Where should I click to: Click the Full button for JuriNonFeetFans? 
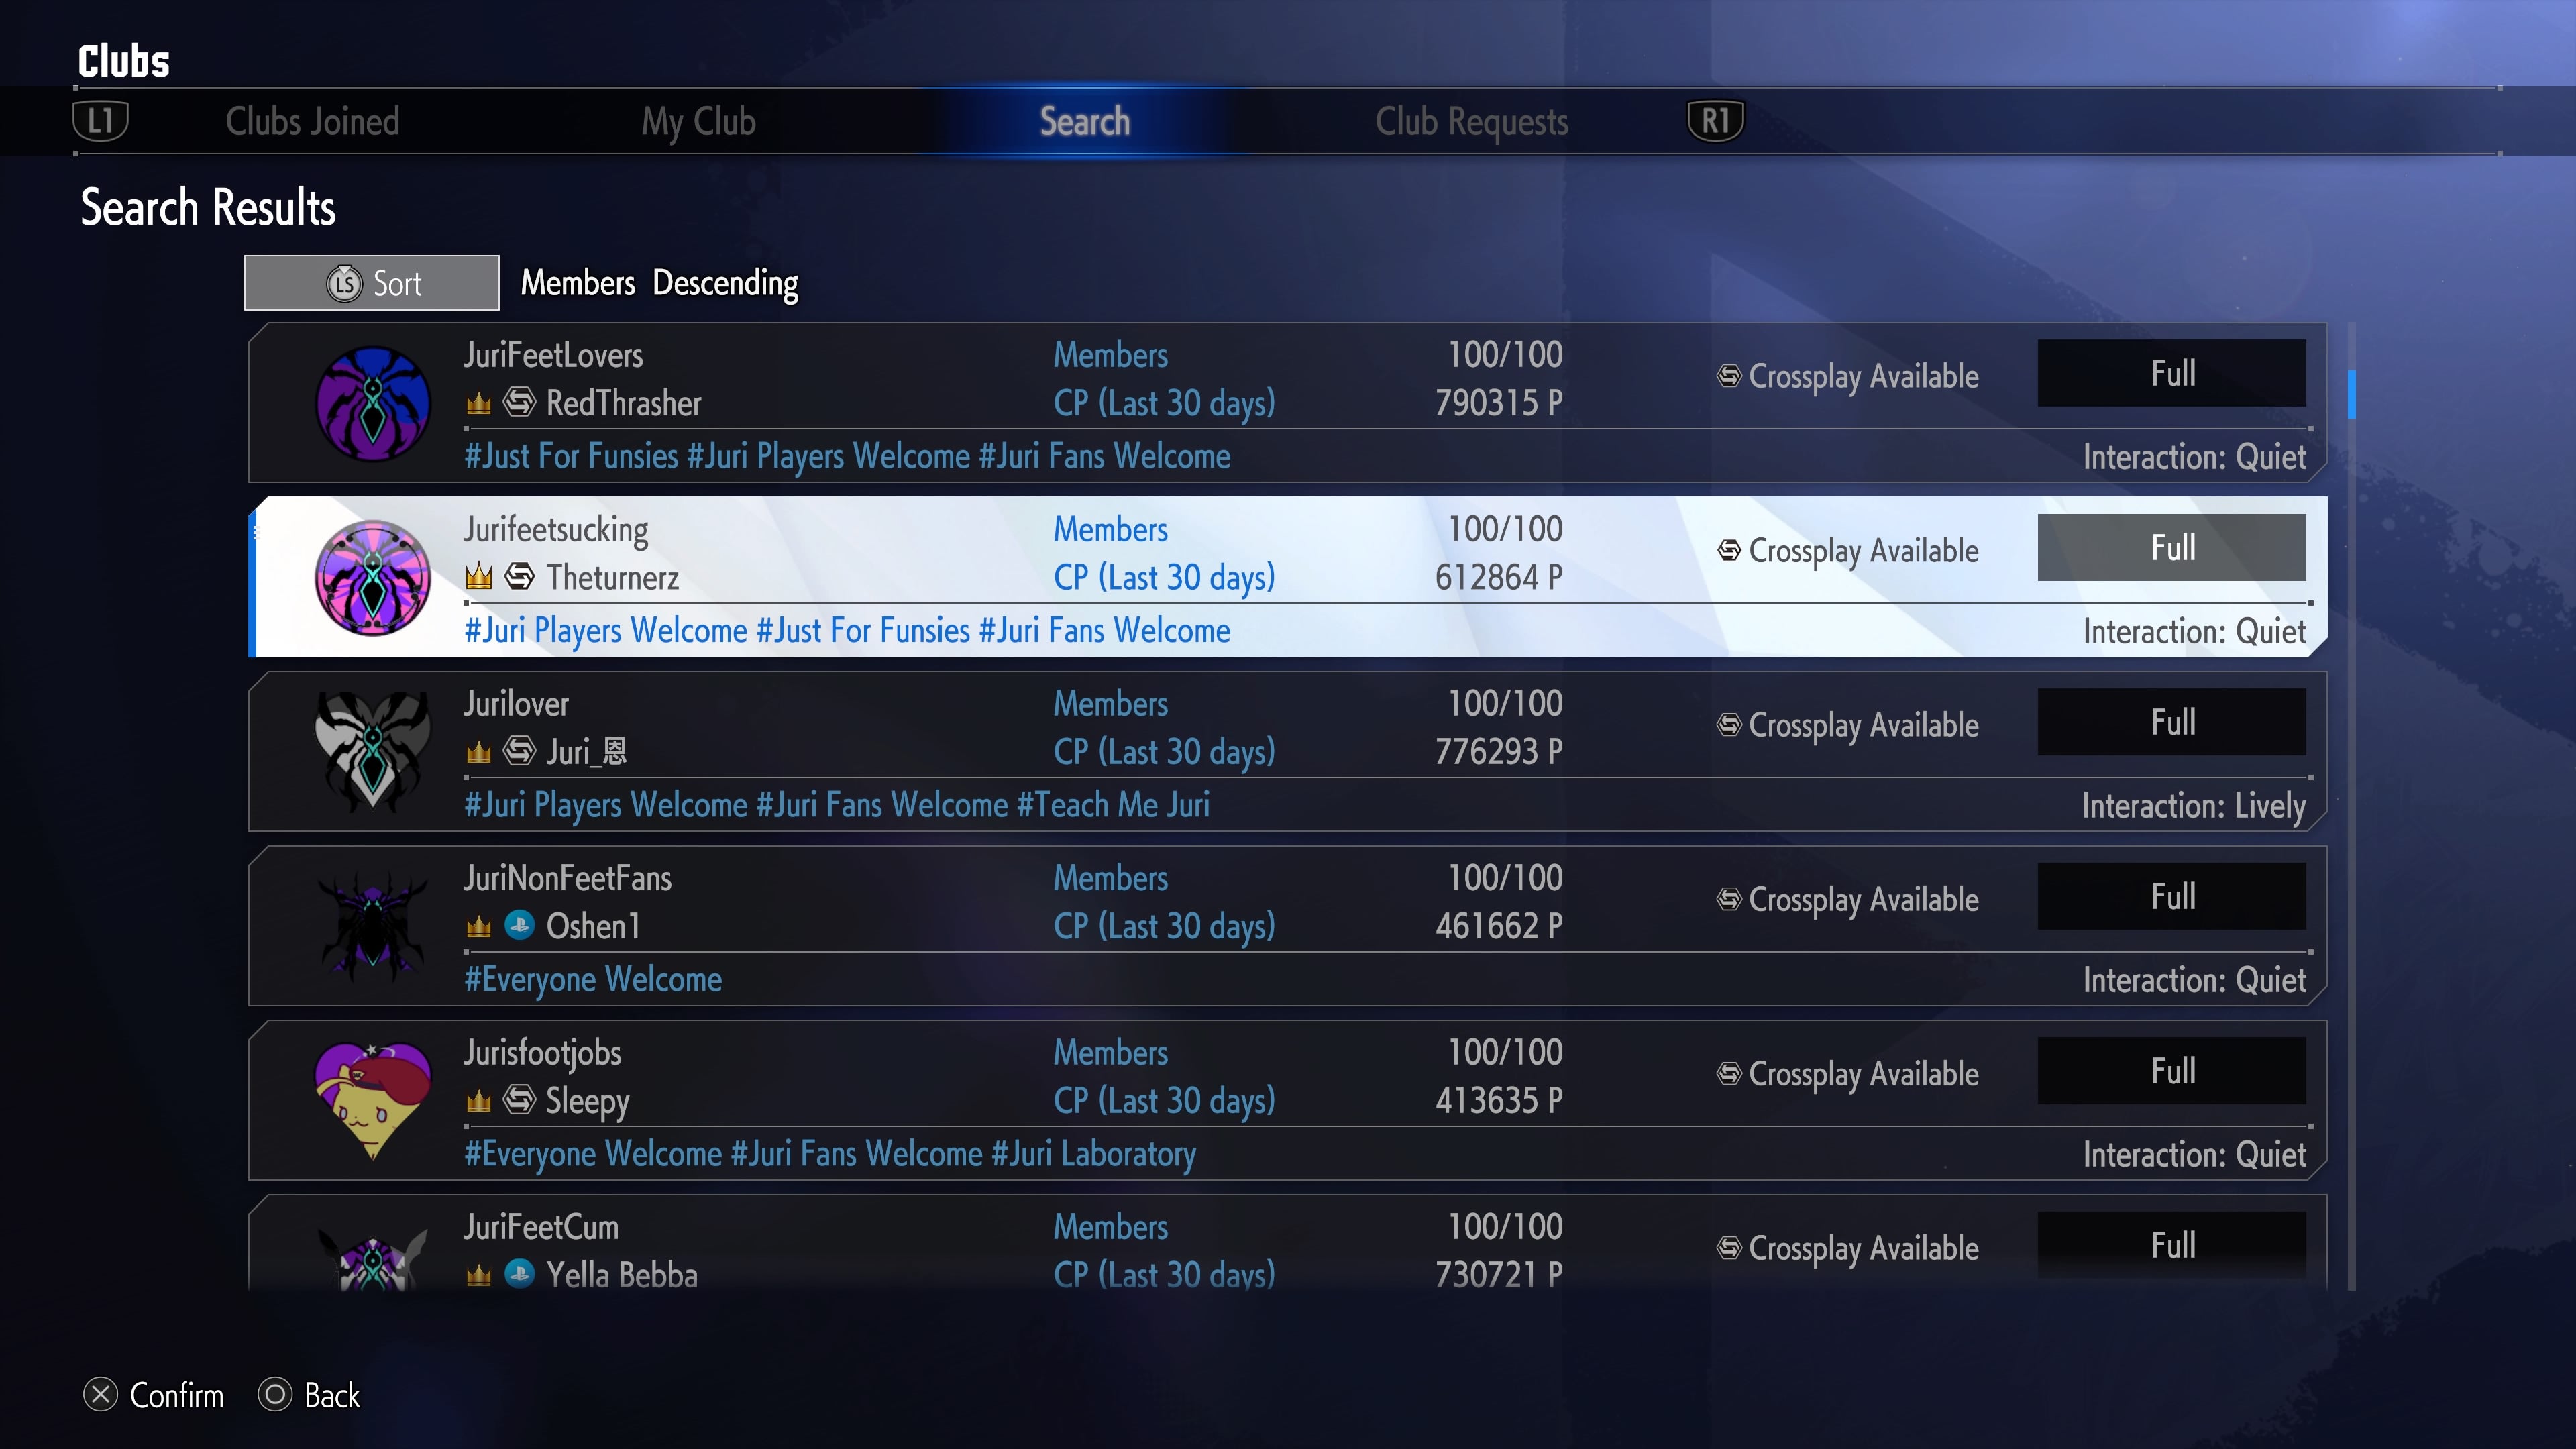(x=2172, y=896)
